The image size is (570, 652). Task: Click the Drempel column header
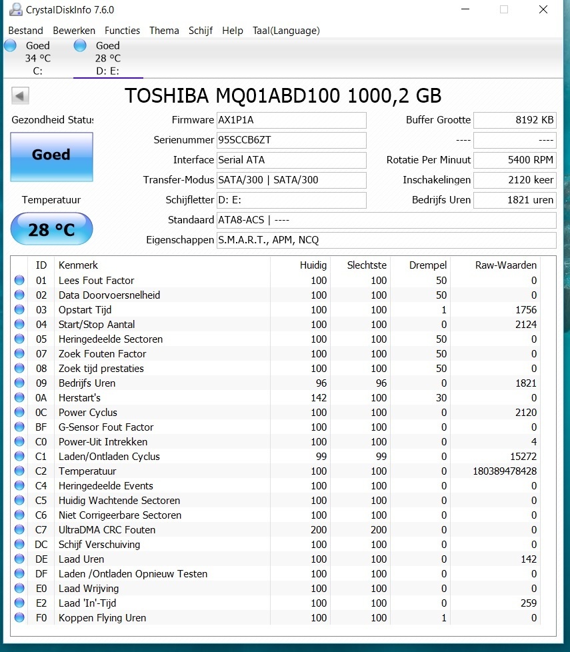coord(428,265)
